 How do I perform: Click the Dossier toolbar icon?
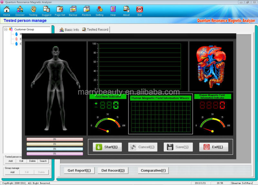click(20, 10)
